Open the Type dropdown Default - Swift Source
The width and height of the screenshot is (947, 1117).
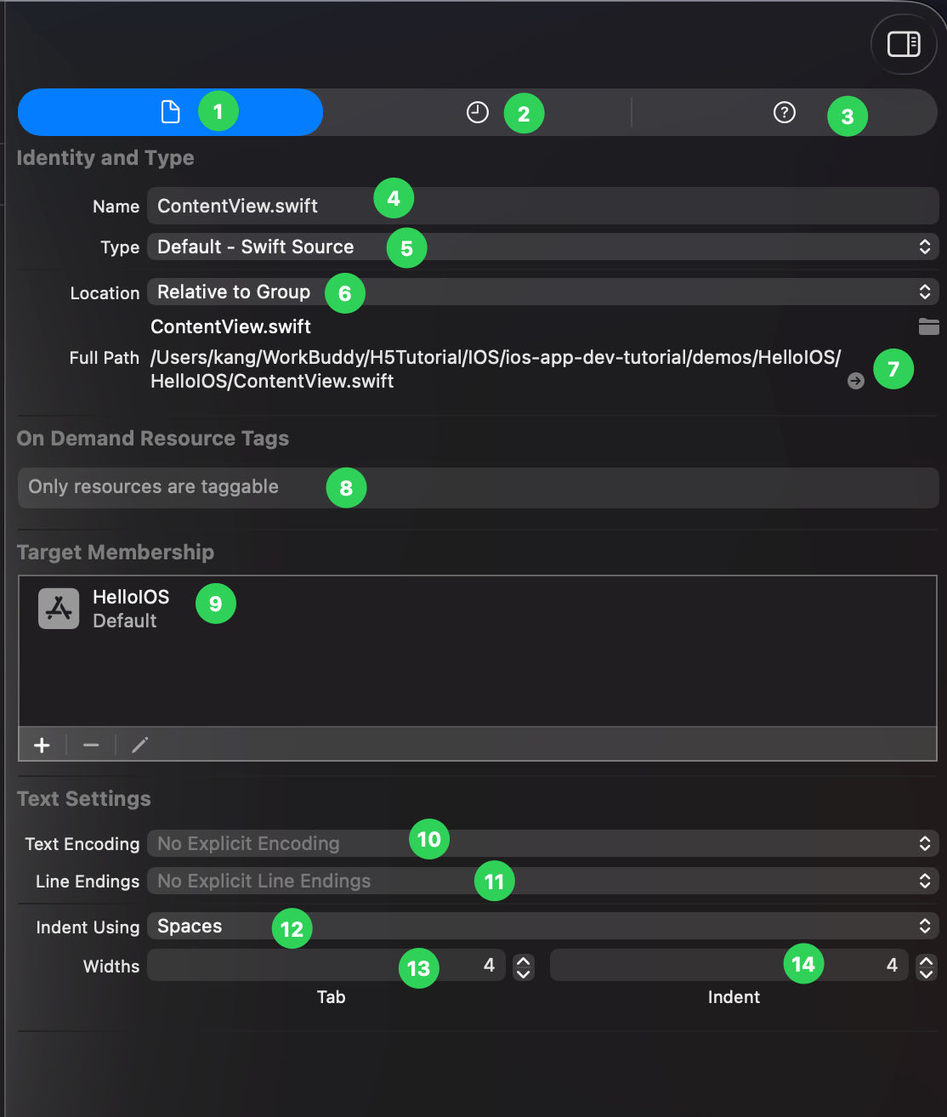tap(542, 247)
